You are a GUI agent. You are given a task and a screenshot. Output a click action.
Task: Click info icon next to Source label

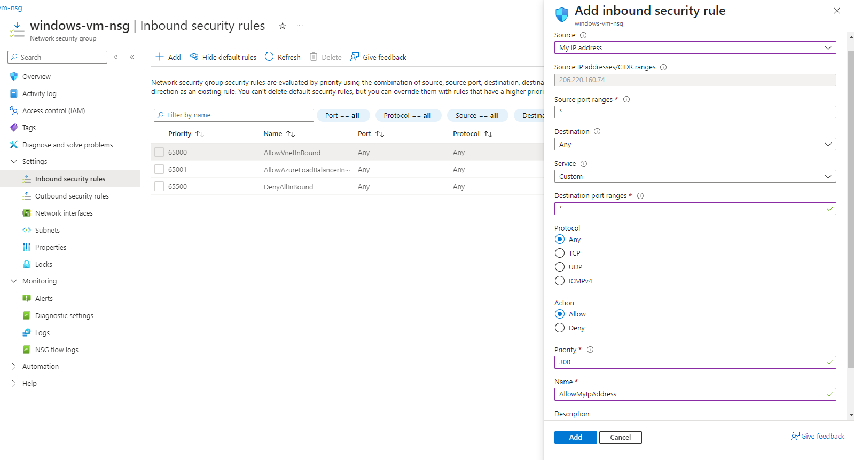[x=583, y=35]
